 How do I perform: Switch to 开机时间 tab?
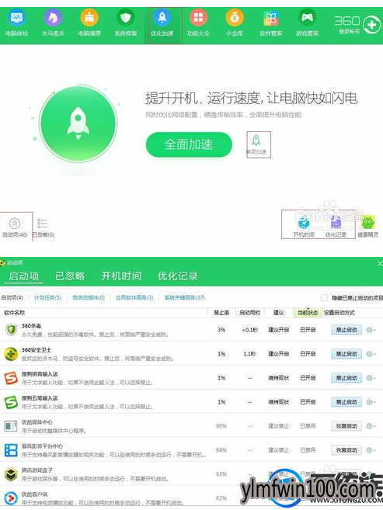pyautogui.click(x=121, y=276)
